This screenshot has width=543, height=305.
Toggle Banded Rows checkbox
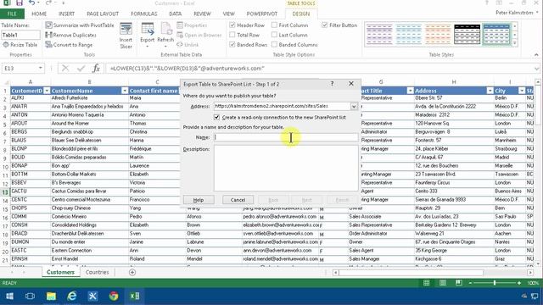tap(232, 45)
